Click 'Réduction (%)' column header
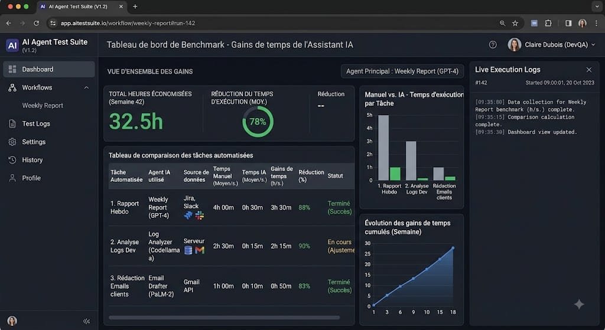The width and height of the screenshot is (605, 330). tap(311, 176)
